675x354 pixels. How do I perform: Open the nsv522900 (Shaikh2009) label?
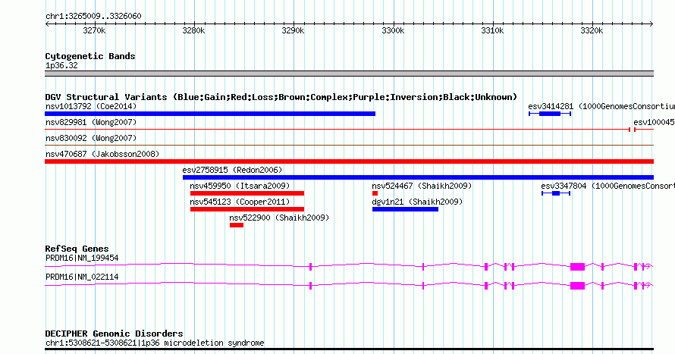click(279, 218)
